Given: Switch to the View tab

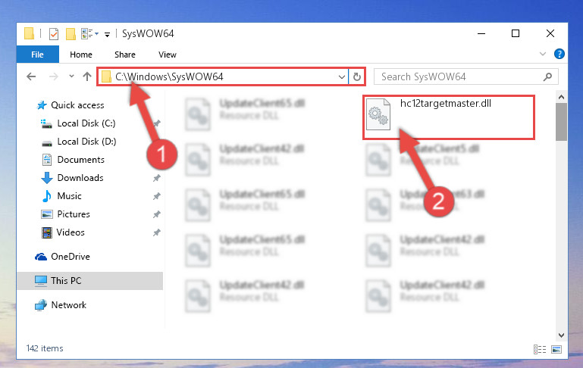Looking at the screenshot, I should tap(168, 55).
